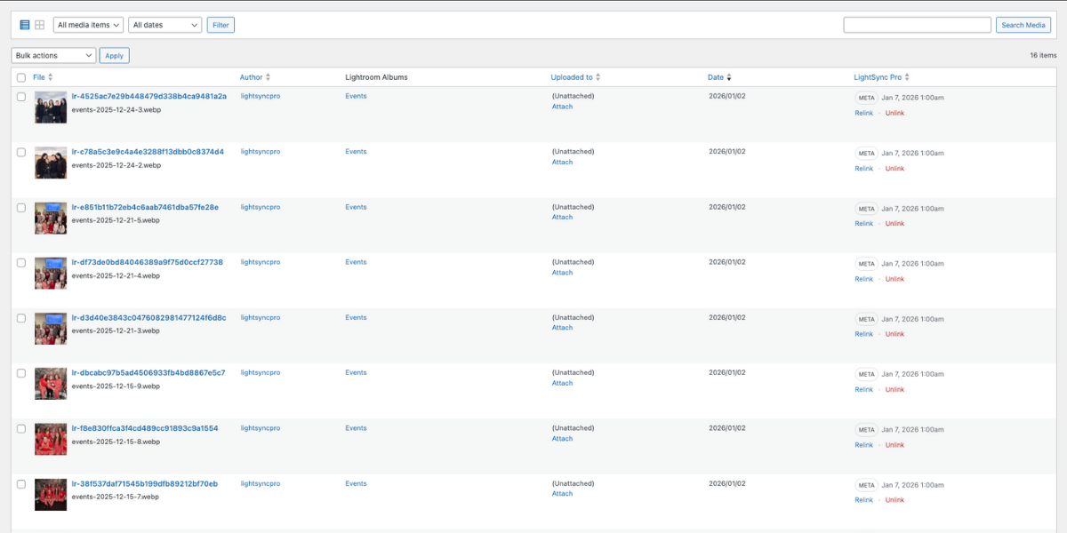Click sort arrows beside File column
The image size is (1067, 533).
coord(51,78)
